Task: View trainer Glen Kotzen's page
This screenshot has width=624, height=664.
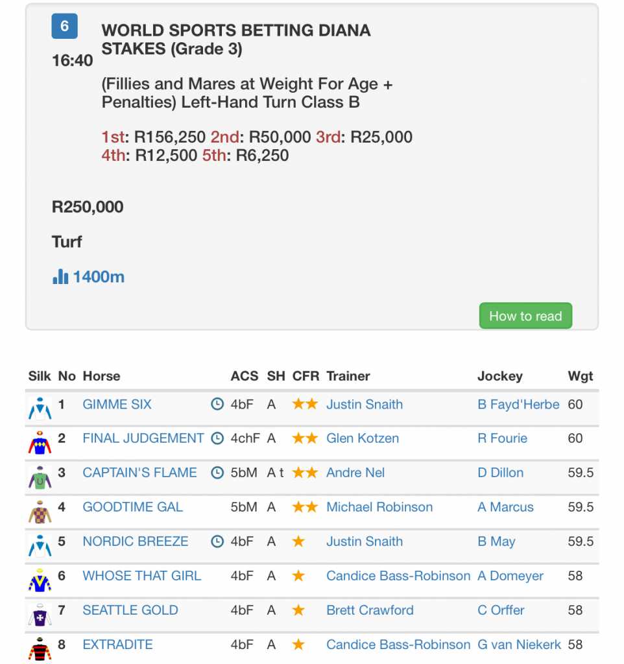Action: [x=362, y=438]
